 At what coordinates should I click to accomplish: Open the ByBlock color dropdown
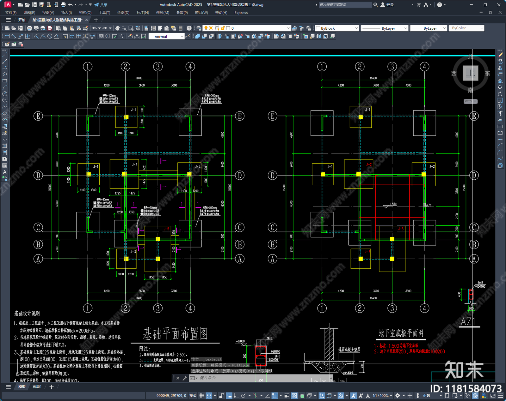tap(356, 28)
